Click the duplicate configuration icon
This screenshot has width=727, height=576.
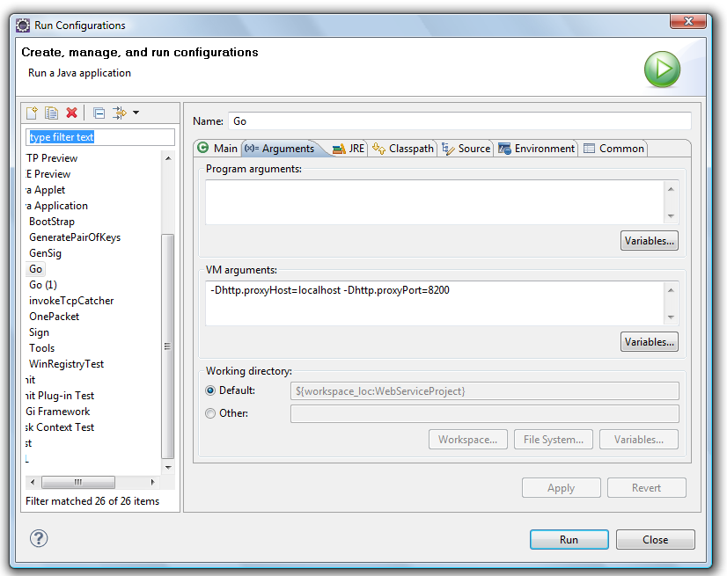click(x=52, y=113)
